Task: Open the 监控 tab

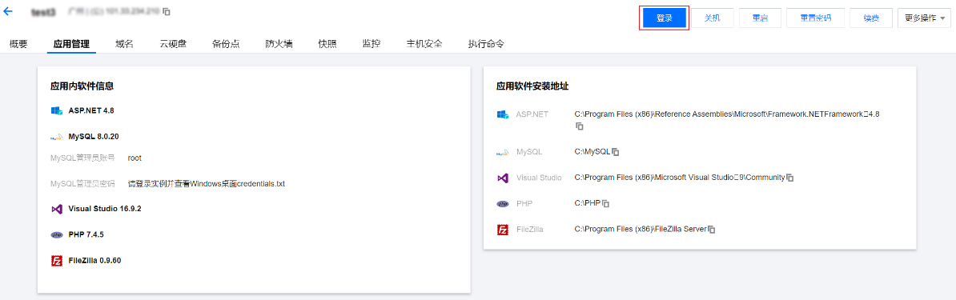Action: coord(372,44)
